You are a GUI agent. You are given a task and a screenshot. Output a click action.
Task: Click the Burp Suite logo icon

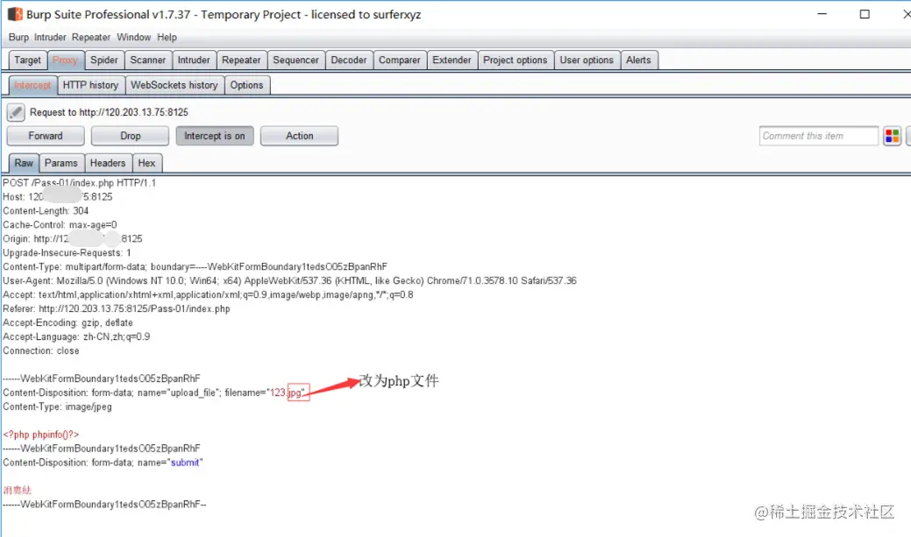pos(15,14)
